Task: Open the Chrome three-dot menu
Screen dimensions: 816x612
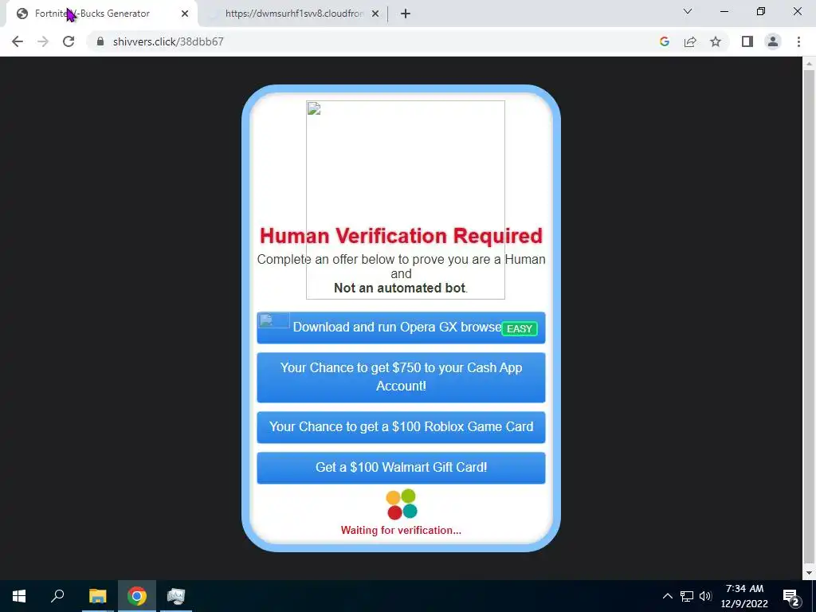Action: 798,41
